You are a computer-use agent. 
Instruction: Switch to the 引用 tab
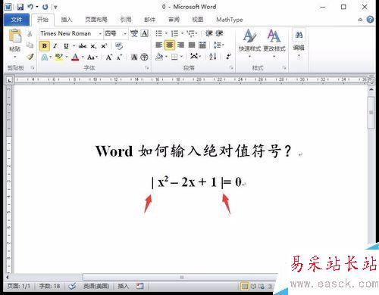pyautogui.click(x=126, y=20)
